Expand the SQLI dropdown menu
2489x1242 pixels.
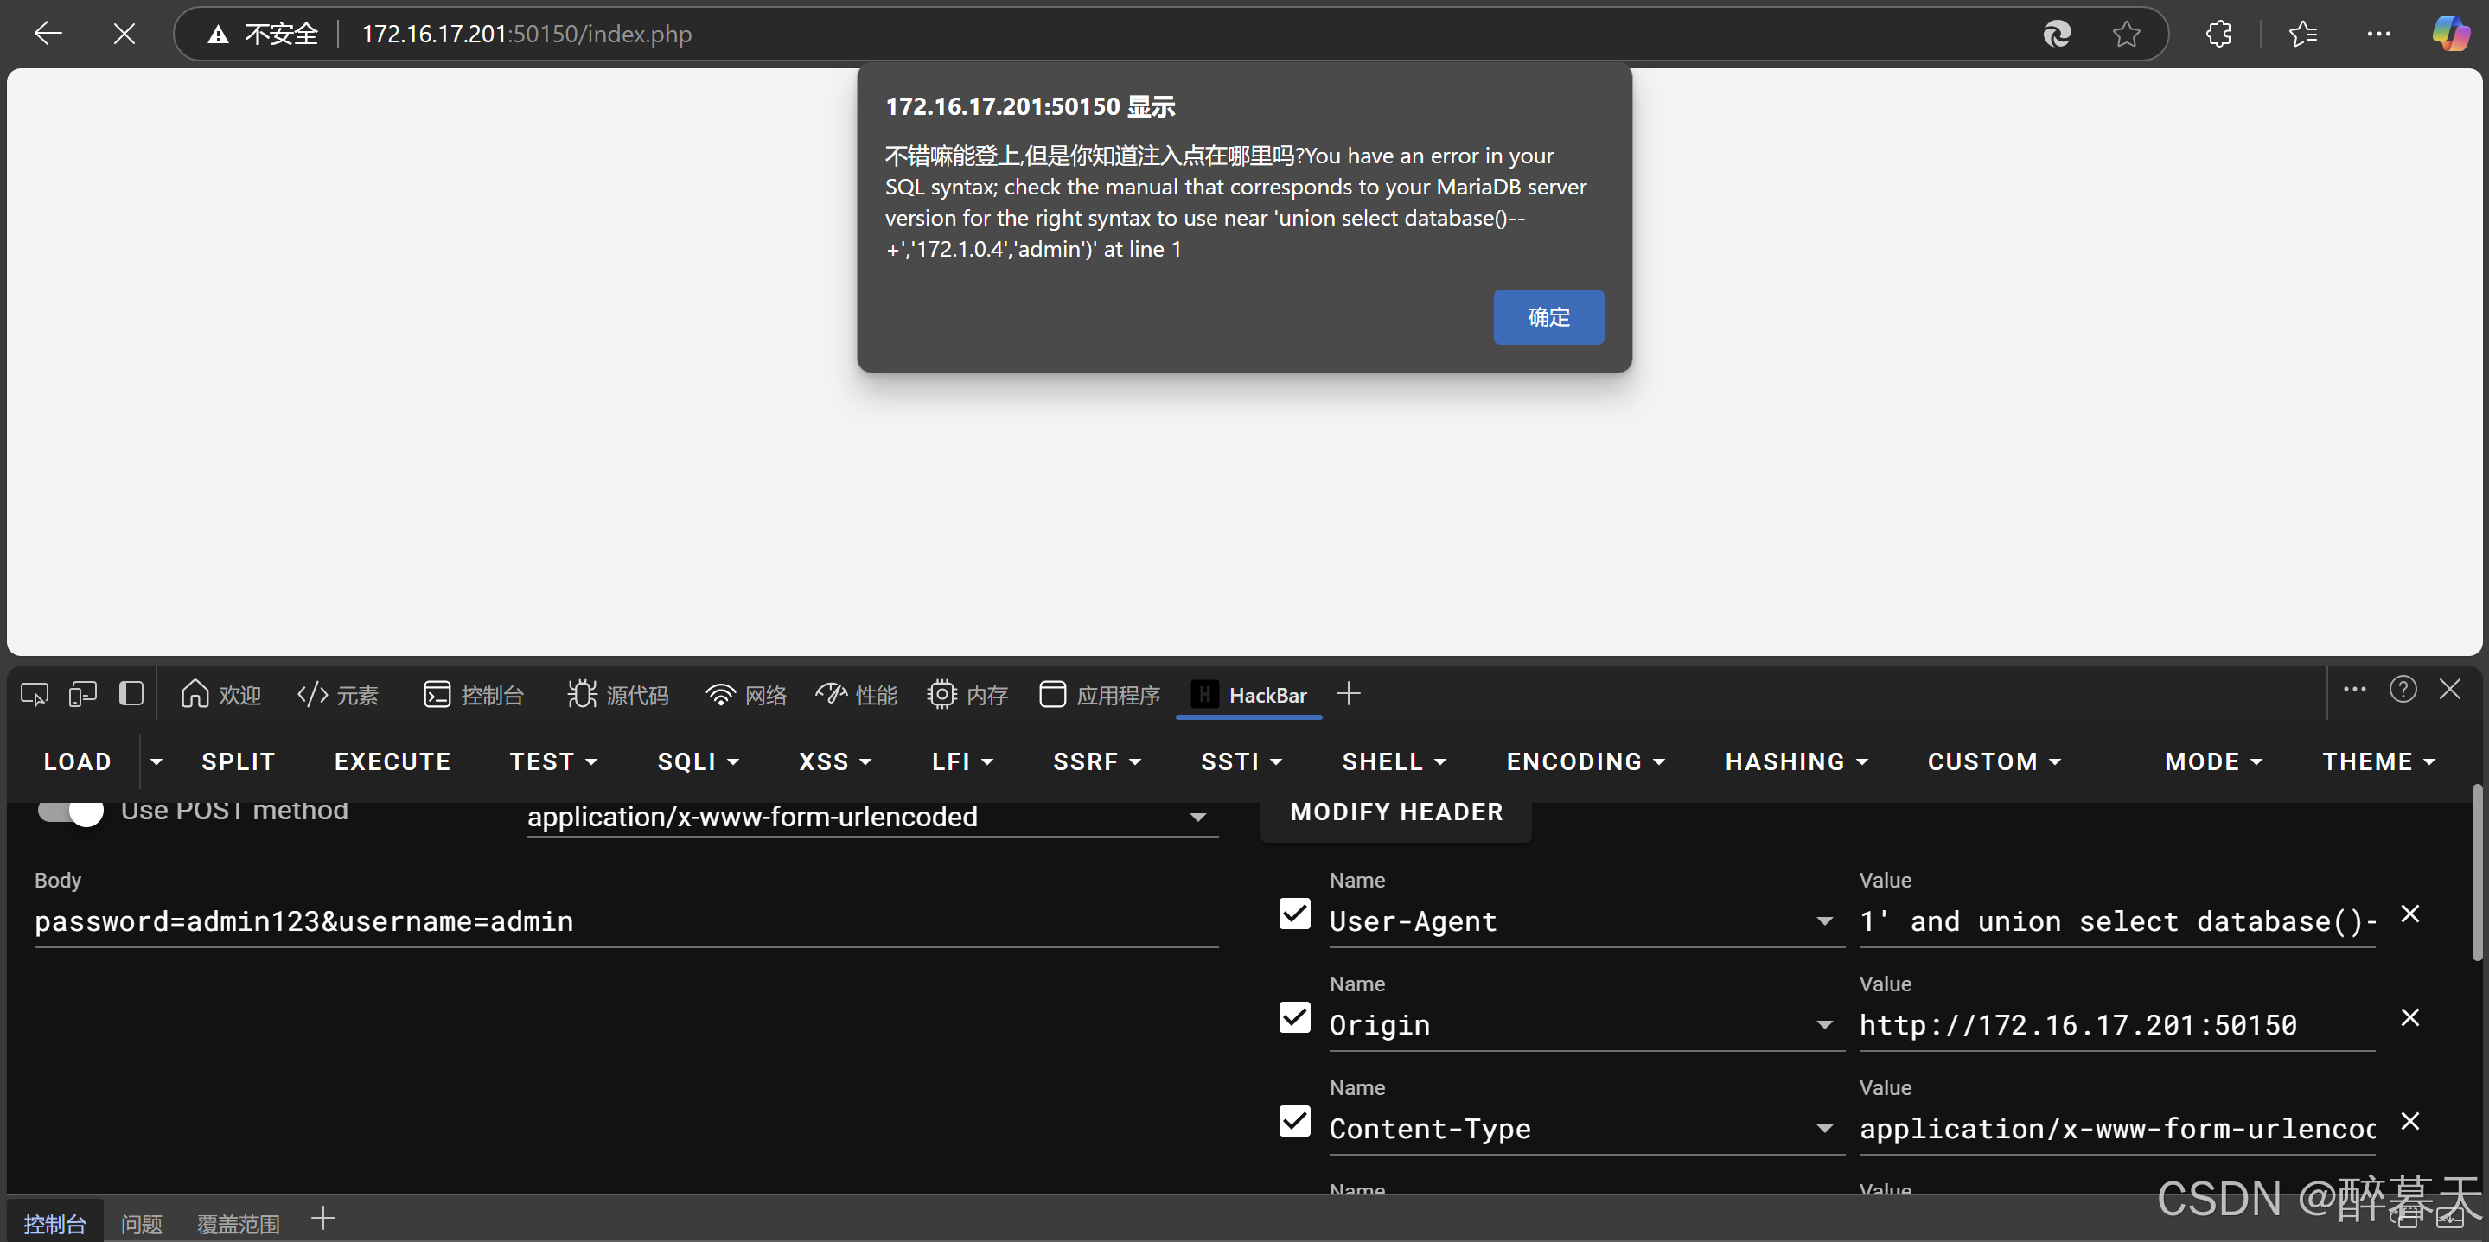point(698,762)
